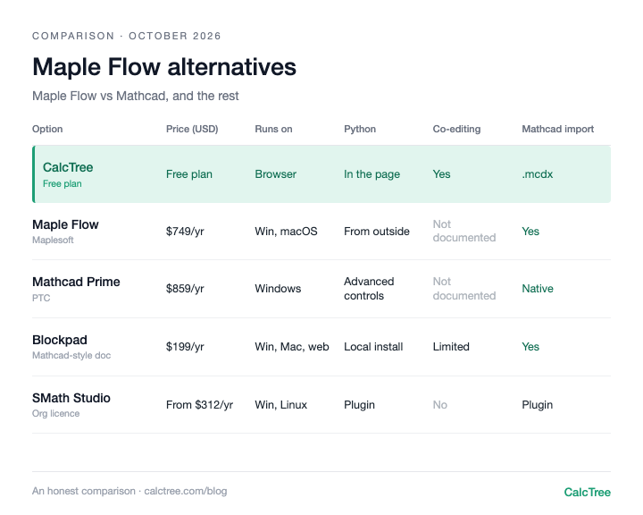The image size is (643, 515).
Task: Click the 'Mathcad import' column header
Action: coord(557,129)
